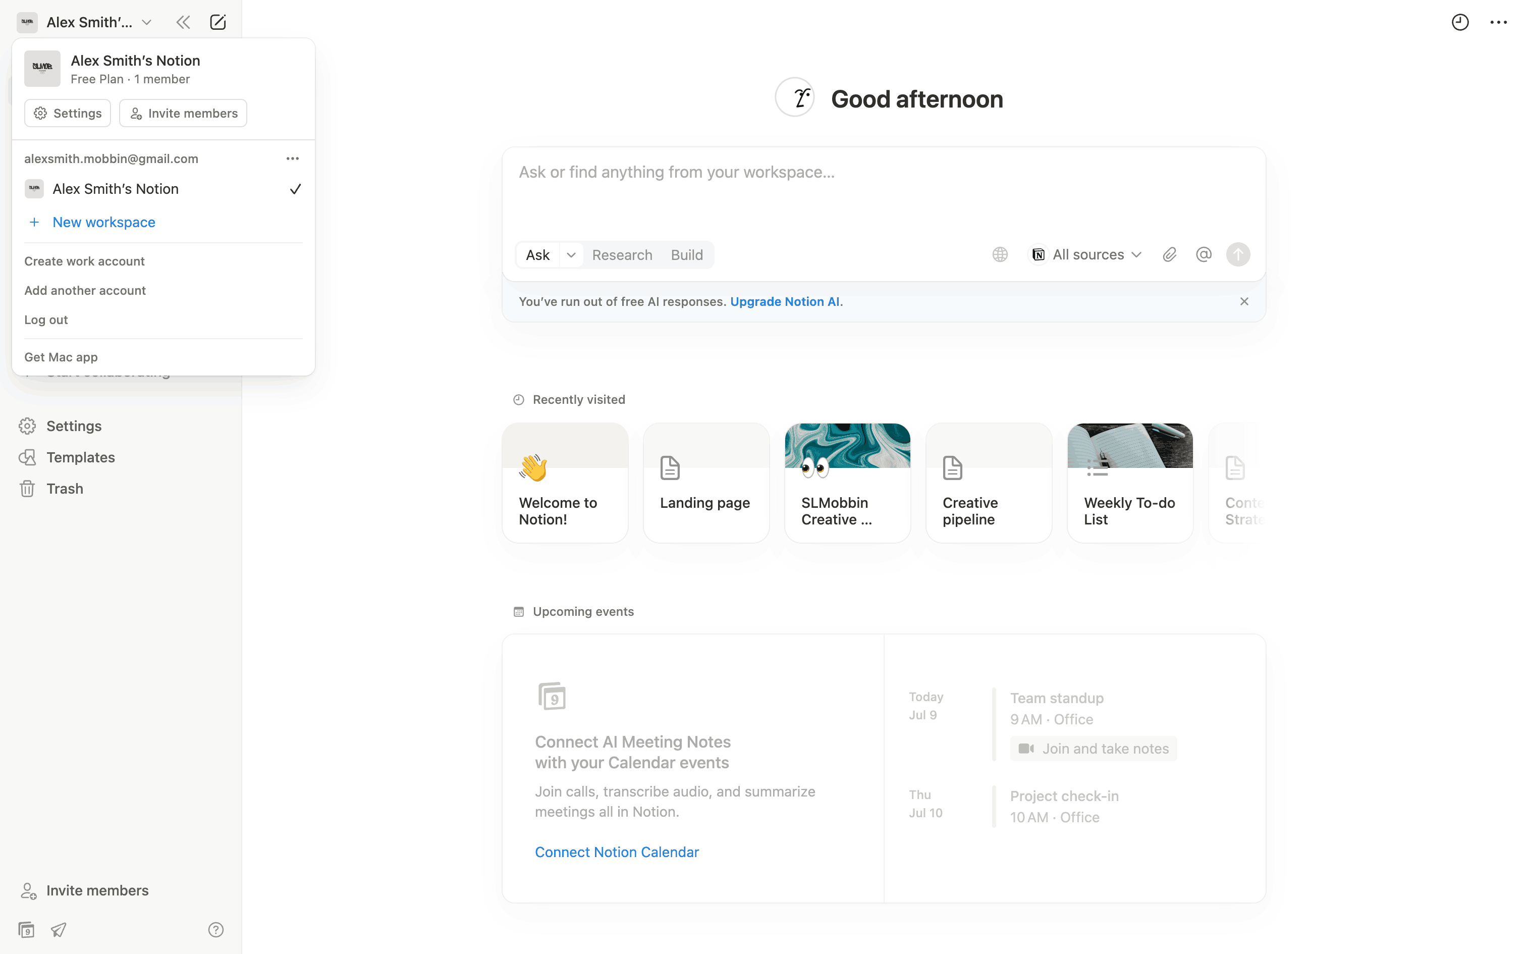This screenshot has width=1526, height=954.
Task: Click the attach file paperclip icon
Action: [x=1169, y=254]
